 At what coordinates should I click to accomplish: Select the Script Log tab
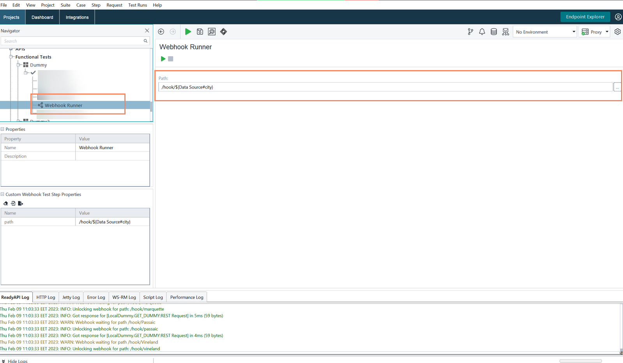coord(153,297)
